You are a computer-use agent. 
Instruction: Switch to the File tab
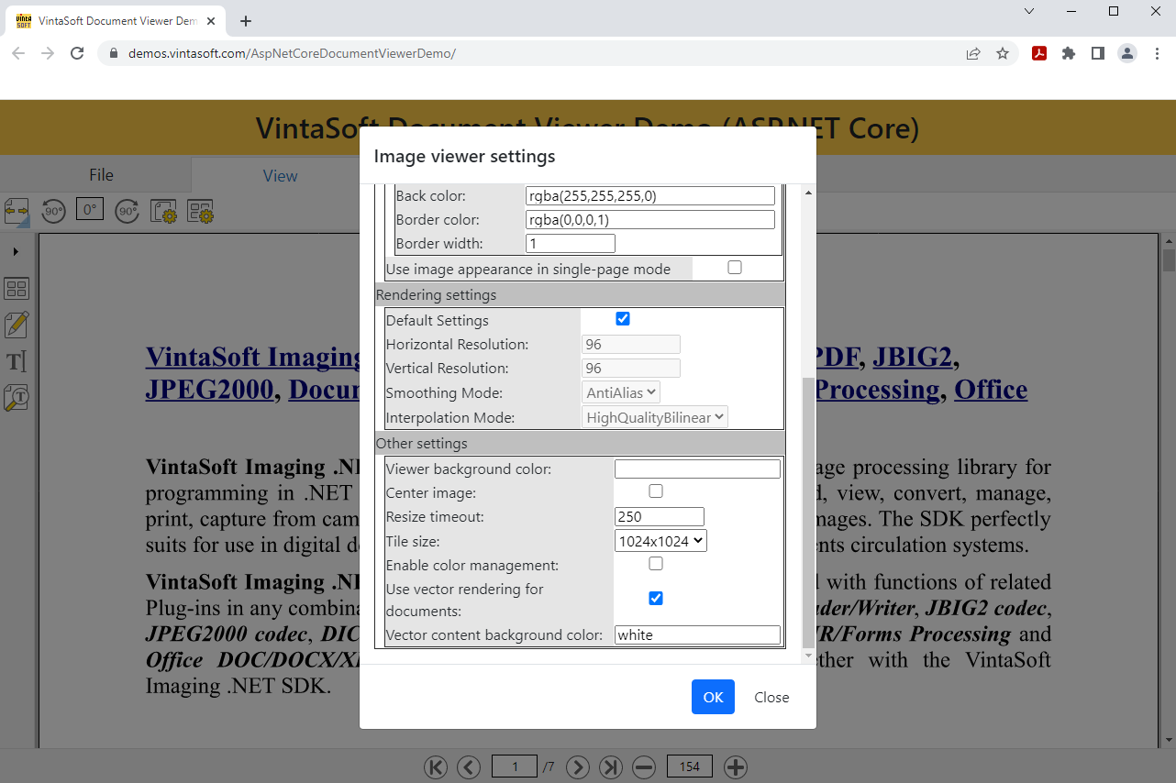click(101, 175)
